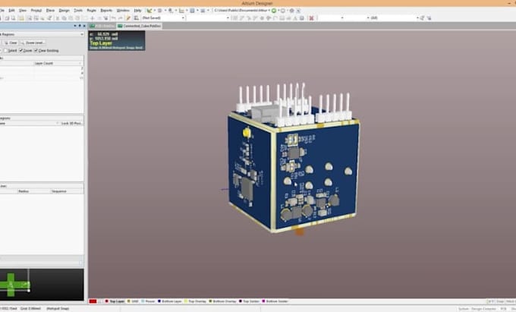Image resolution: width=516 pixels, height=312 pixels.
Task: Click the Top Layer red color dot
Action: 107,301
